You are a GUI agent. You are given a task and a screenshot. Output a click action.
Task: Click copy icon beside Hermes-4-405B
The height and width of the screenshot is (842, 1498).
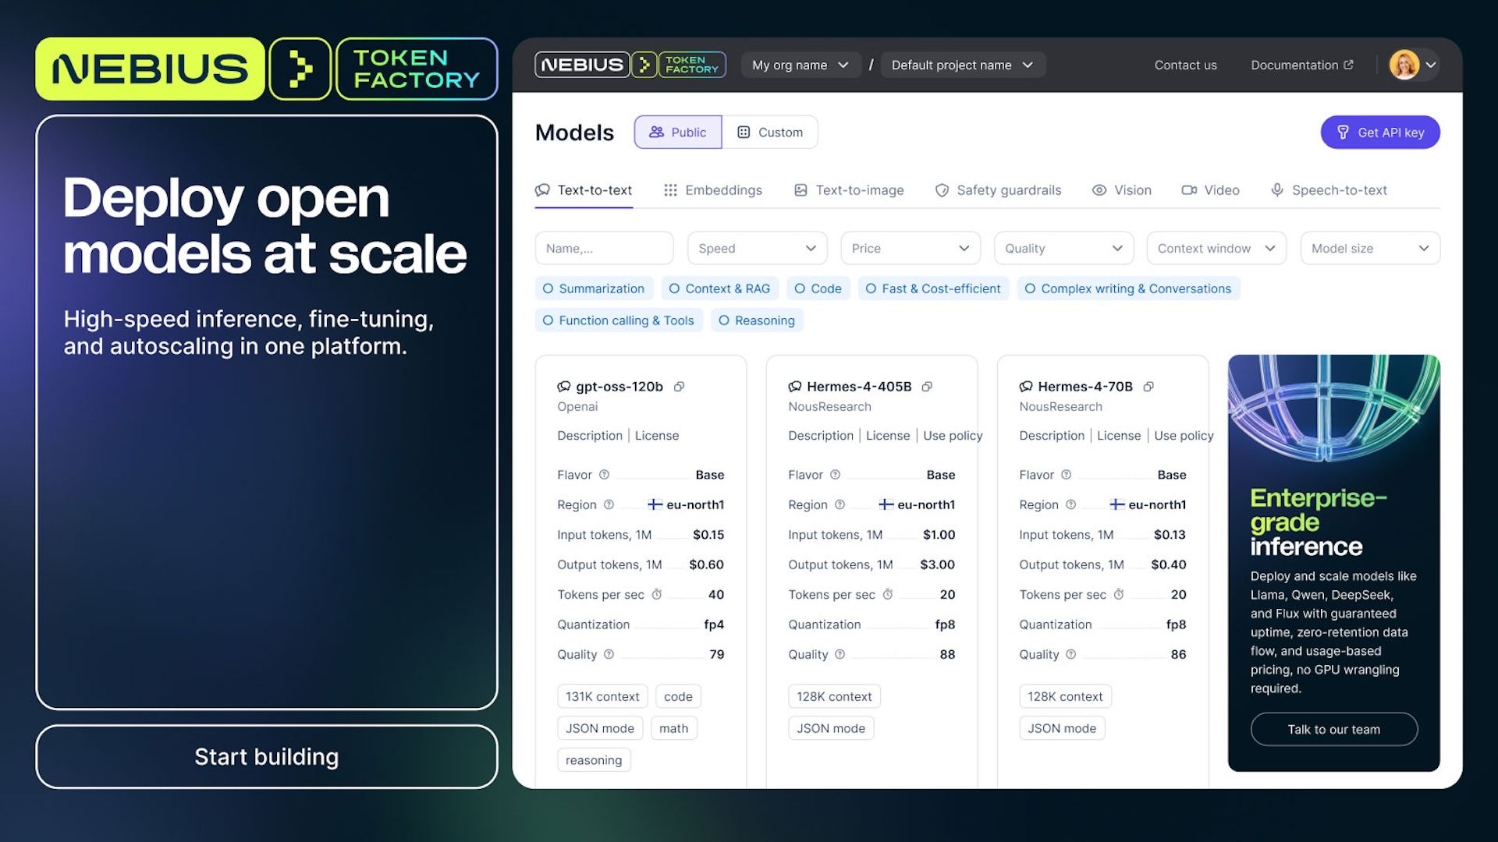927,387
